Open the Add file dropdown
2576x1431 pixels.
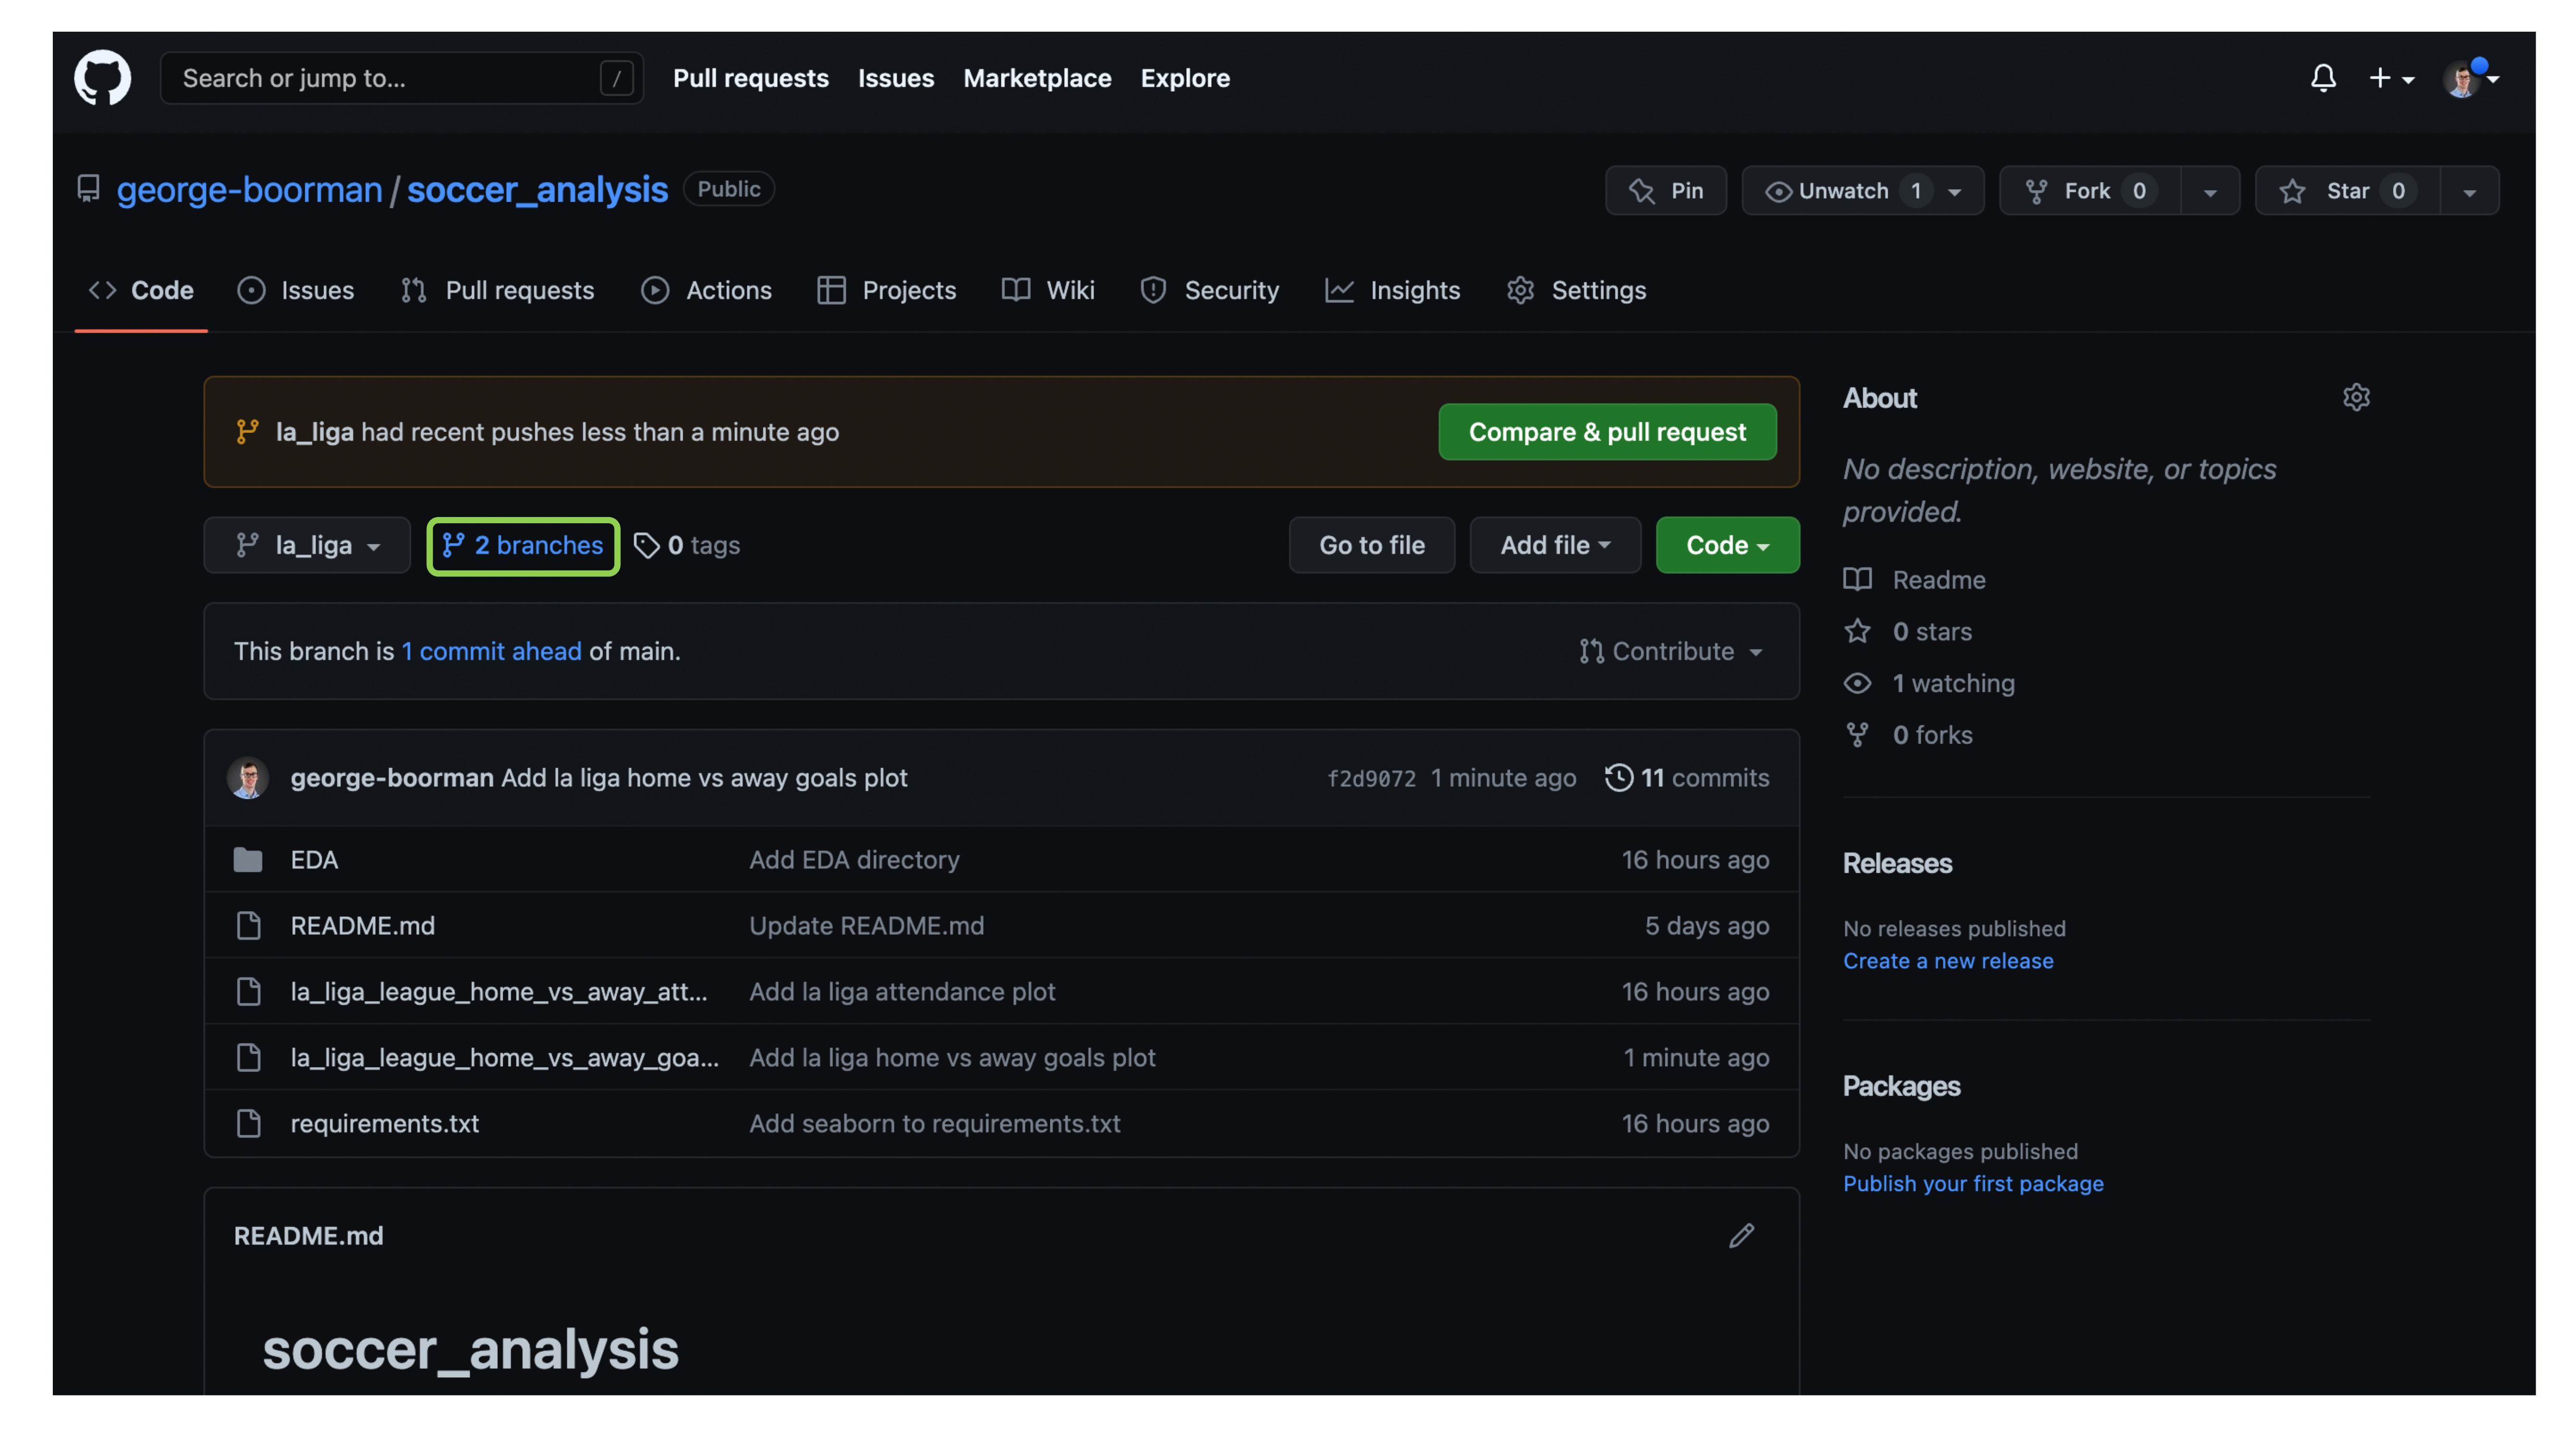click(1554, 545)
